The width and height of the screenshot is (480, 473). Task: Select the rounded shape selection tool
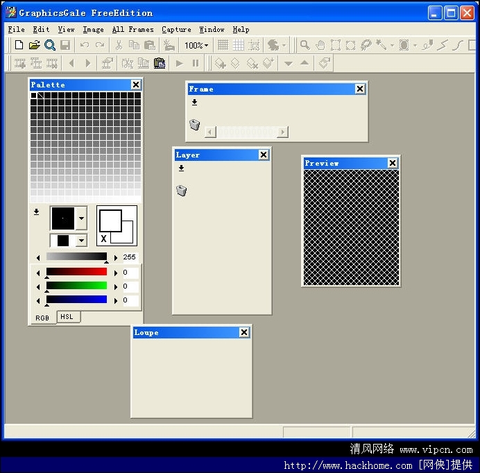point(350,45)
